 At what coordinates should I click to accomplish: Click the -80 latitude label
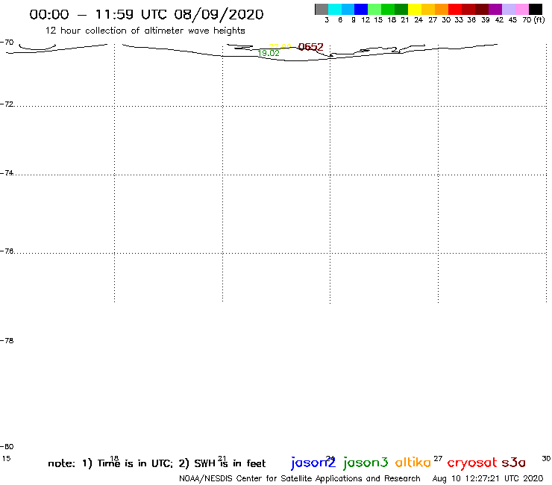[7, 447]
